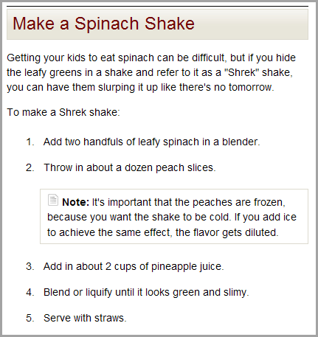
Task: Click the note document icon
Action: 53,200
